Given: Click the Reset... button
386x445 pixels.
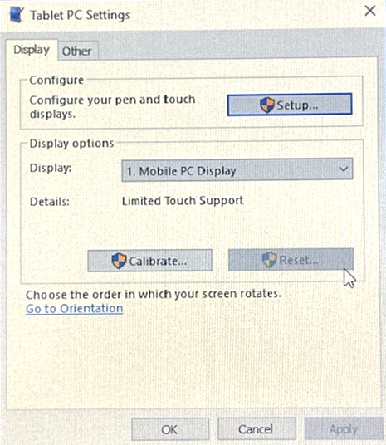Looking at the screenshot, I should click(x=291, y=260).
